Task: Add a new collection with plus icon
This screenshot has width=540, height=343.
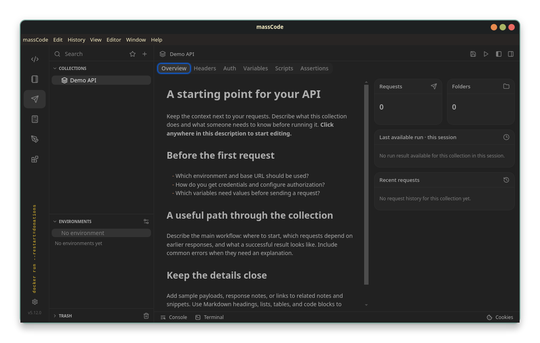Action: click(x=145, y=54)
